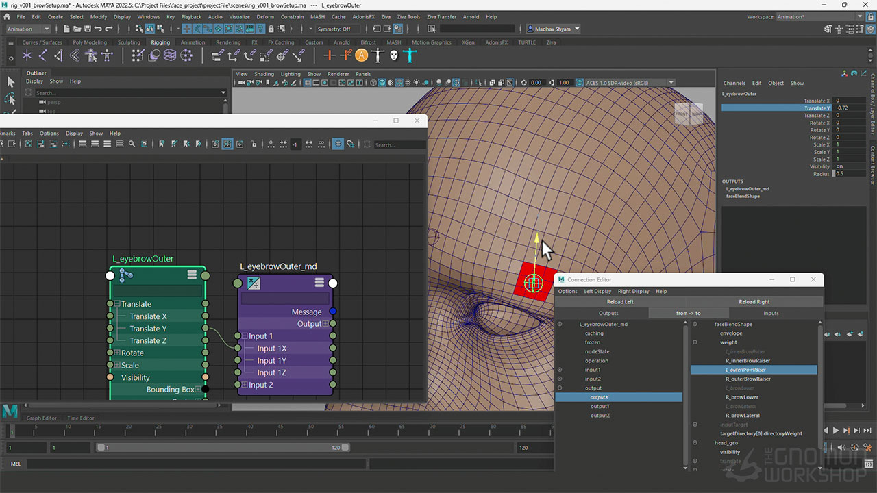Click the Play forward button in playback controls
The height and width of the screenshot is (493, 877).
point(835,431)
